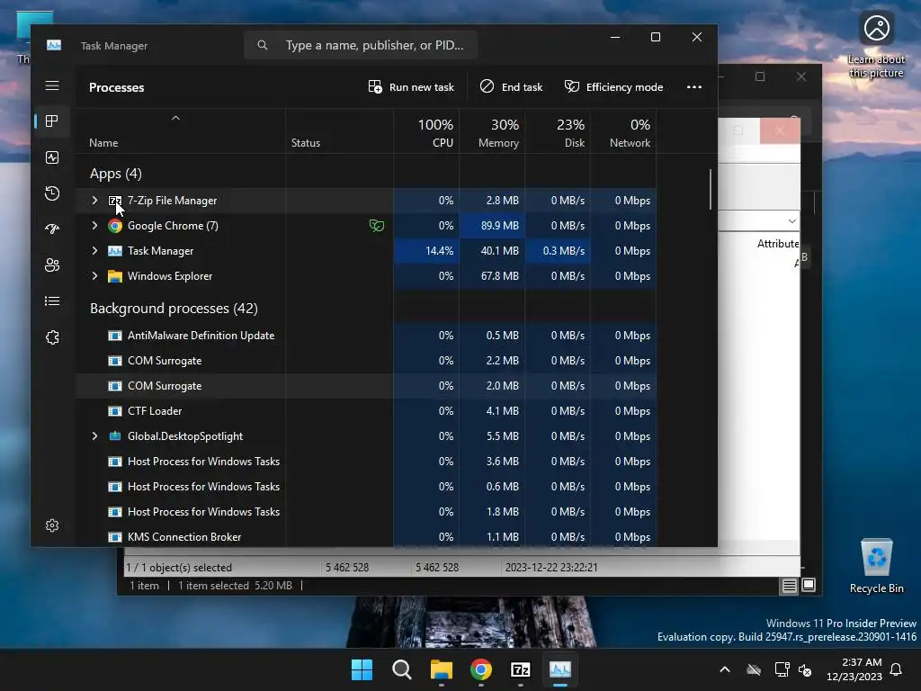921x691 pixels.
Task: Click the Background processes (42) heading
Action: click(174, 309)
